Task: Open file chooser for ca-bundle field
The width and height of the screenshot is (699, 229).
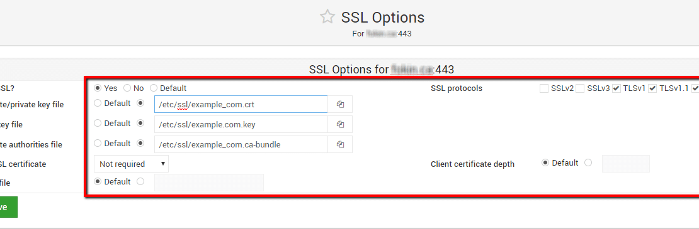Action: [x=340, y=144]
